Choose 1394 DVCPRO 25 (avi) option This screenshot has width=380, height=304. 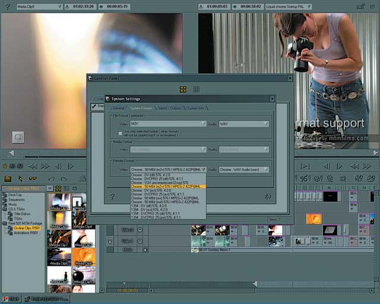coord(168,217)
